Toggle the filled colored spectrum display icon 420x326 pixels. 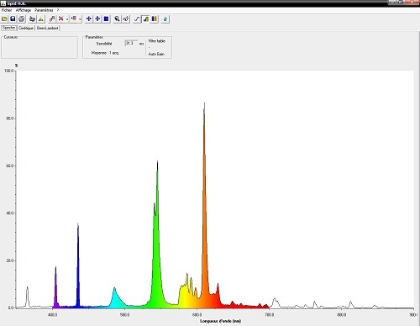[x=145, y=19]
